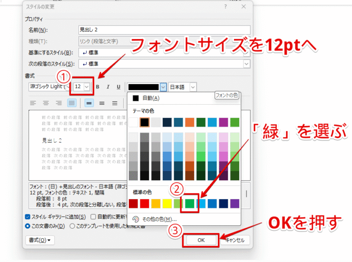Viewport: 352px width, 262px height.
Task: Toggle Bold (B) formatting
Action: [98, 87]
